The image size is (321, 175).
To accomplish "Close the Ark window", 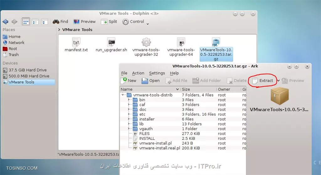I will [307, 66].
